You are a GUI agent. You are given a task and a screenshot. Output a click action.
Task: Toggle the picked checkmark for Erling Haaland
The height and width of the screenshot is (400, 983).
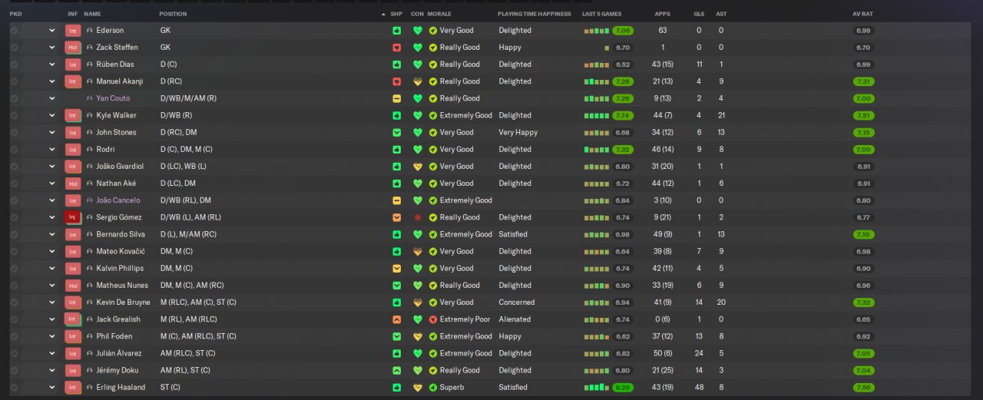[14, 387]
